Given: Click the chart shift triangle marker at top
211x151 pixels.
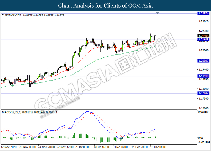Looking at the screenshot, I should pyautogui.click(x=157, y=13).
